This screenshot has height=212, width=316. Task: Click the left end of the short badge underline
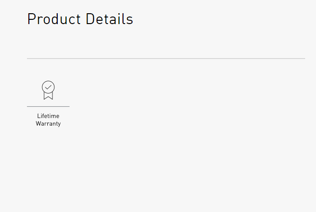coord(28,107)
